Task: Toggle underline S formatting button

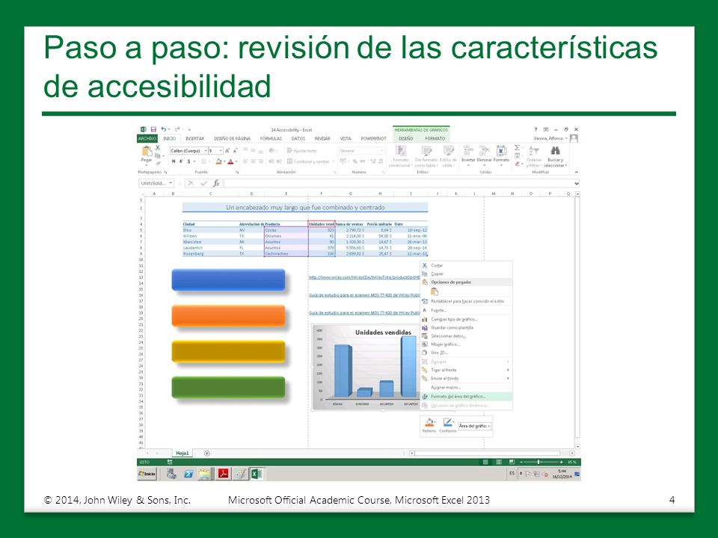Action: point(188,161)
